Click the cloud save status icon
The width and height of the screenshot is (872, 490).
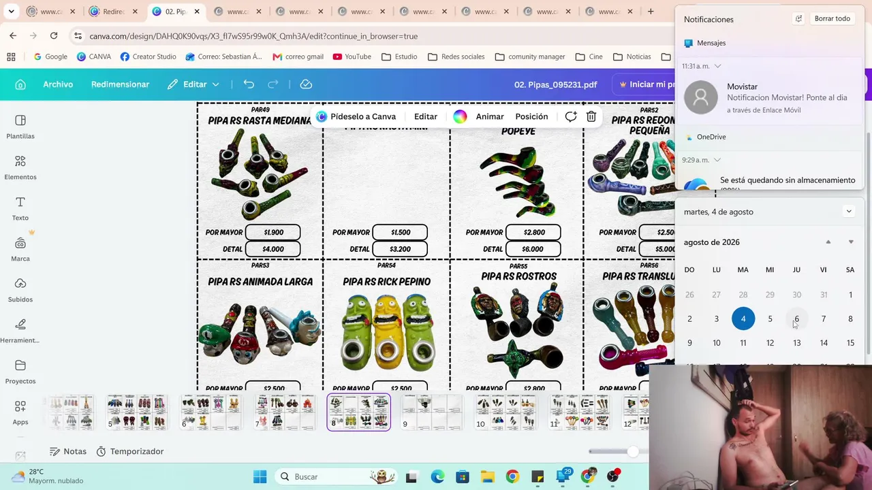pos(306,84)
